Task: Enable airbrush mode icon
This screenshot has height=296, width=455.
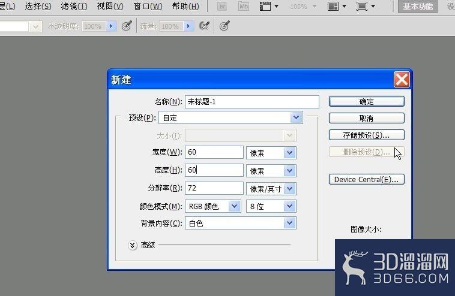Action: pyautogui.click(x=204, y=26)
